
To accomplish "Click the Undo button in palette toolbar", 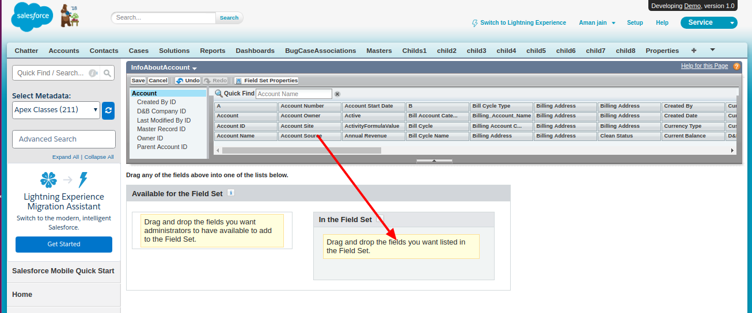I will coord(188,81).
